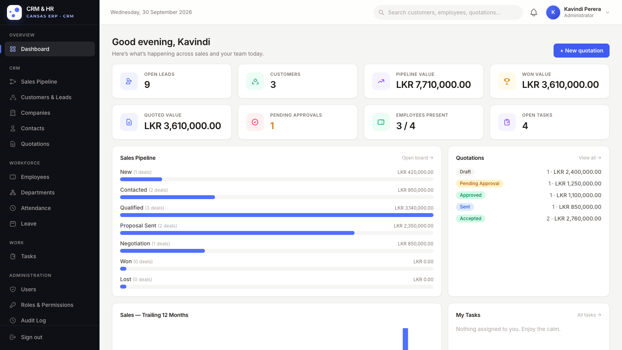
Task: Click the Pending Approval status badge
Action: (479, 184)
